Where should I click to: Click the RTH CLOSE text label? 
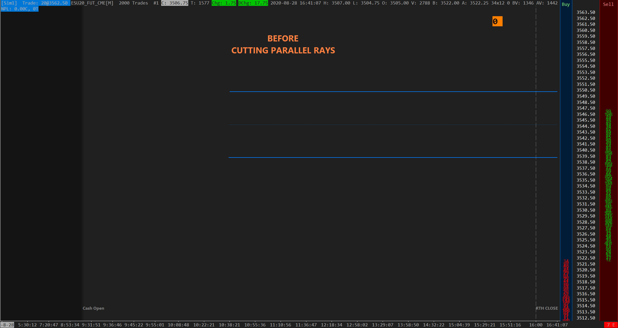[547, 308]
